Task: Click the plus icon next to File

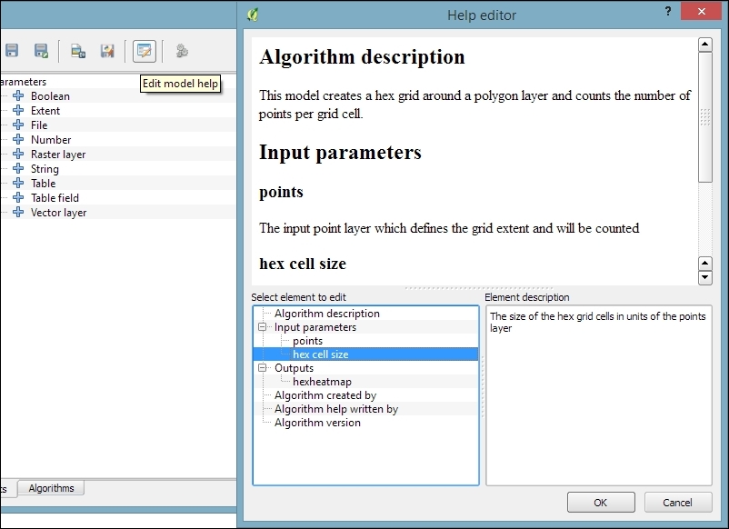Action: point(18,125)
